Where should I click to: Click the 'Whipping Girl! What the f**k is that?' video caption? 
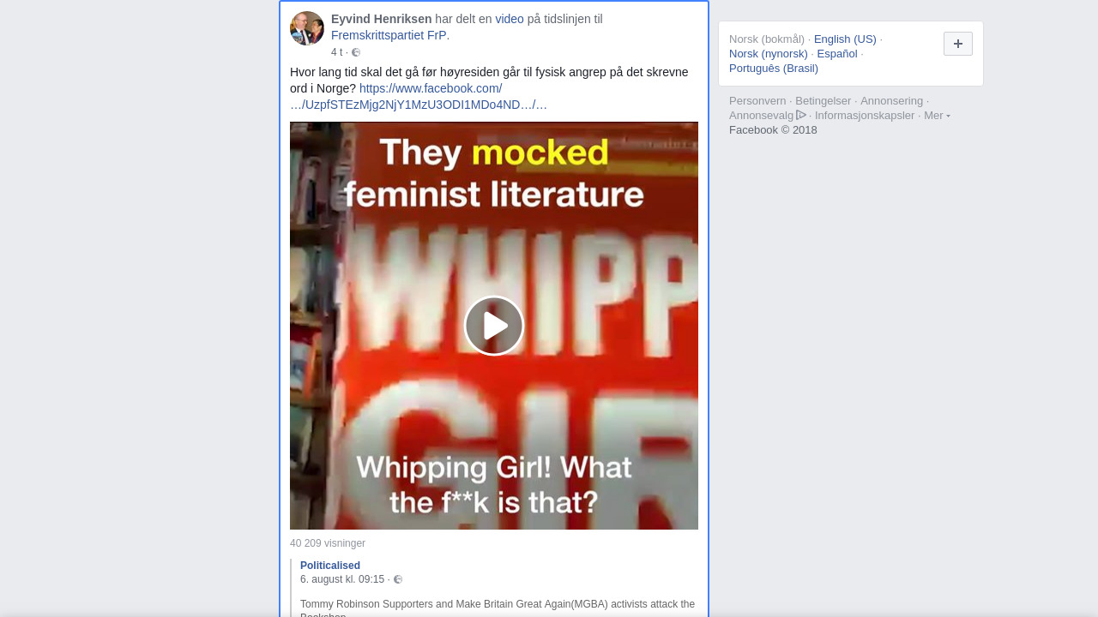pos(494,484)
